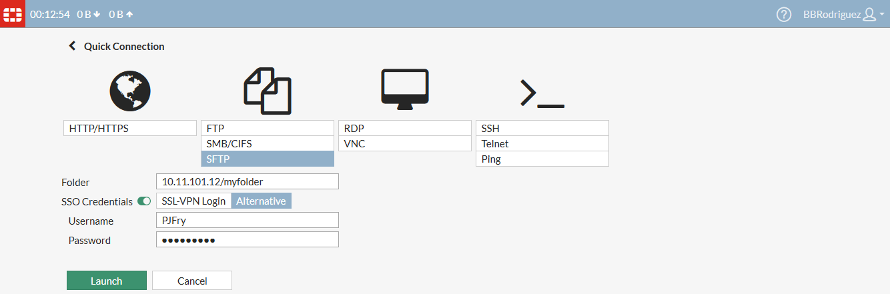Click the Fortinet logo icon
Image resolution: width=890 pixels, height=294 pixels.
point(13,14)
